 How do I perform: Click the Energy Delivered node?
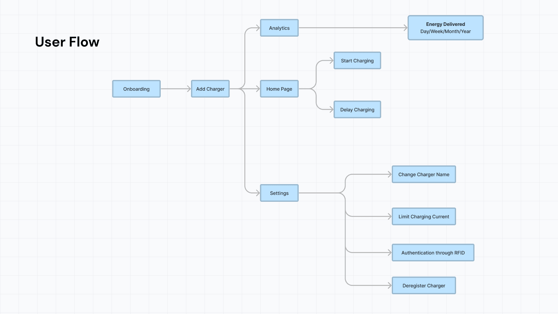445,28
